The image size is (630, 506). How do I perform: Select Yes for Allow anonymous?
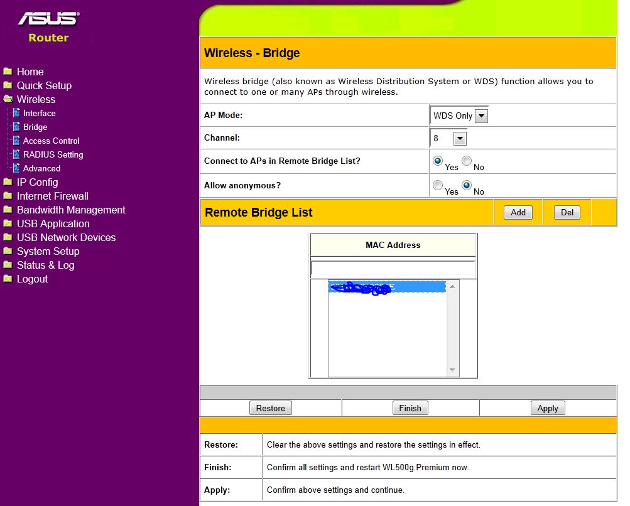point(438,185)
